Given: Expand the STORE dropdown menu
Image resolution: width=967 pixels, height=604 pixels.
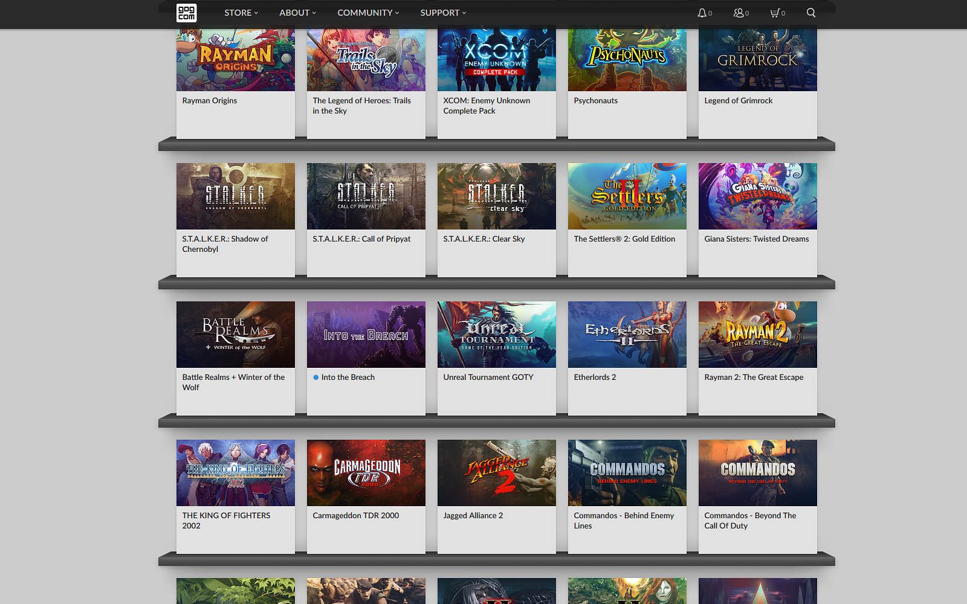Looking at the screenshot, I should (241, 13).
